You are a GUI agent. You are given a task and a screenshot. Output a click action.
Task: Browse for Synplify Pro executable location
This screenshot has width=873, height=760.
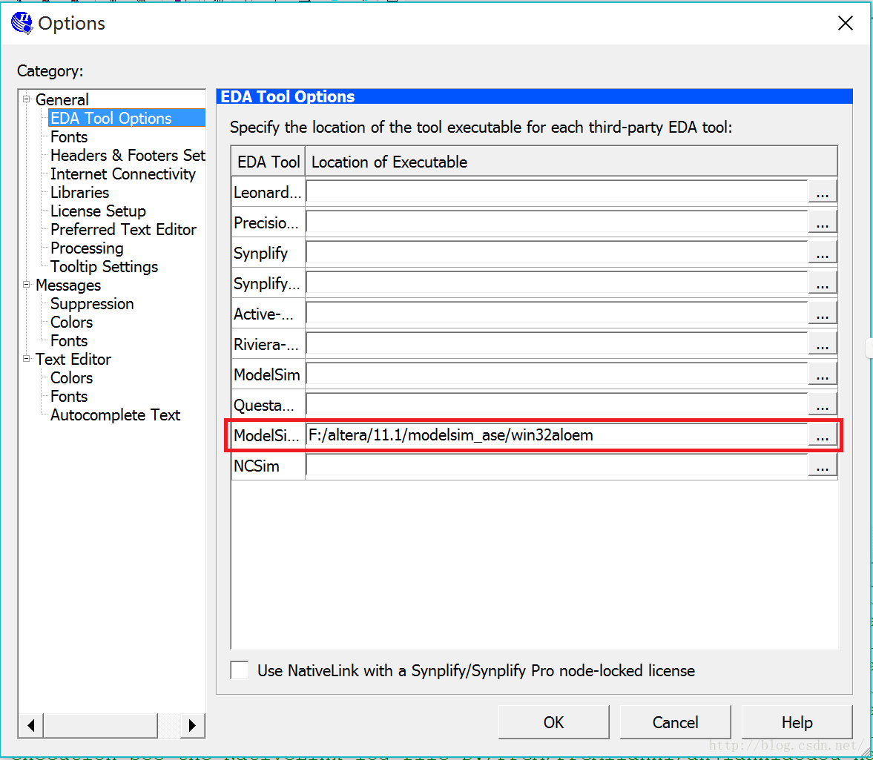pyautogui.click(x=823, y=283)
